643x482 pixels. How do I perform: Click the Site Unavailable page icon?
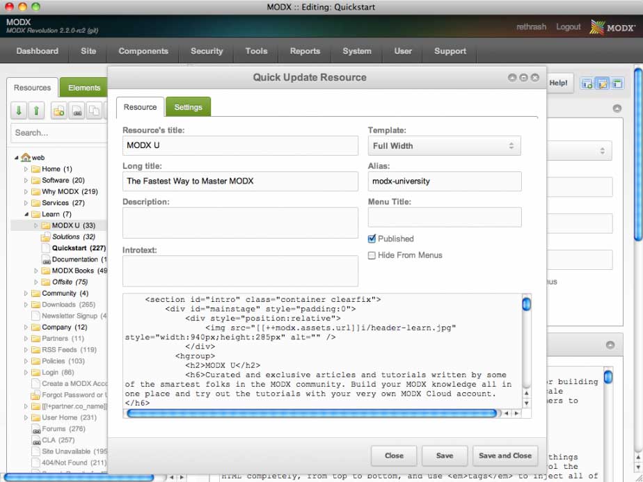[x=35, y=451]
